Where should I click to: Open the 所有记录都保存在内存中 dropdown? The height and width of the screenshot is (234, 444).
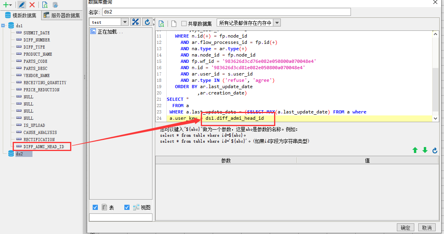click(277, 23)
